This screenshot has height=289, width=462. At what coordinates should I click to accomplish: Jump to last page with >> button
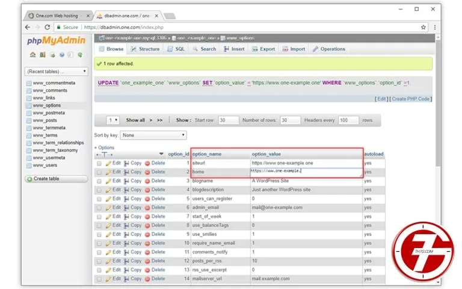click(x=159, y=120)
